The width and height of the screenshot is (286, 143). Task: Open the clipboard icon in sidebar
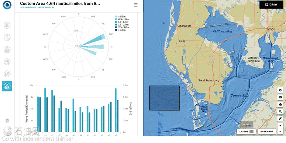[x=7, y=121]
